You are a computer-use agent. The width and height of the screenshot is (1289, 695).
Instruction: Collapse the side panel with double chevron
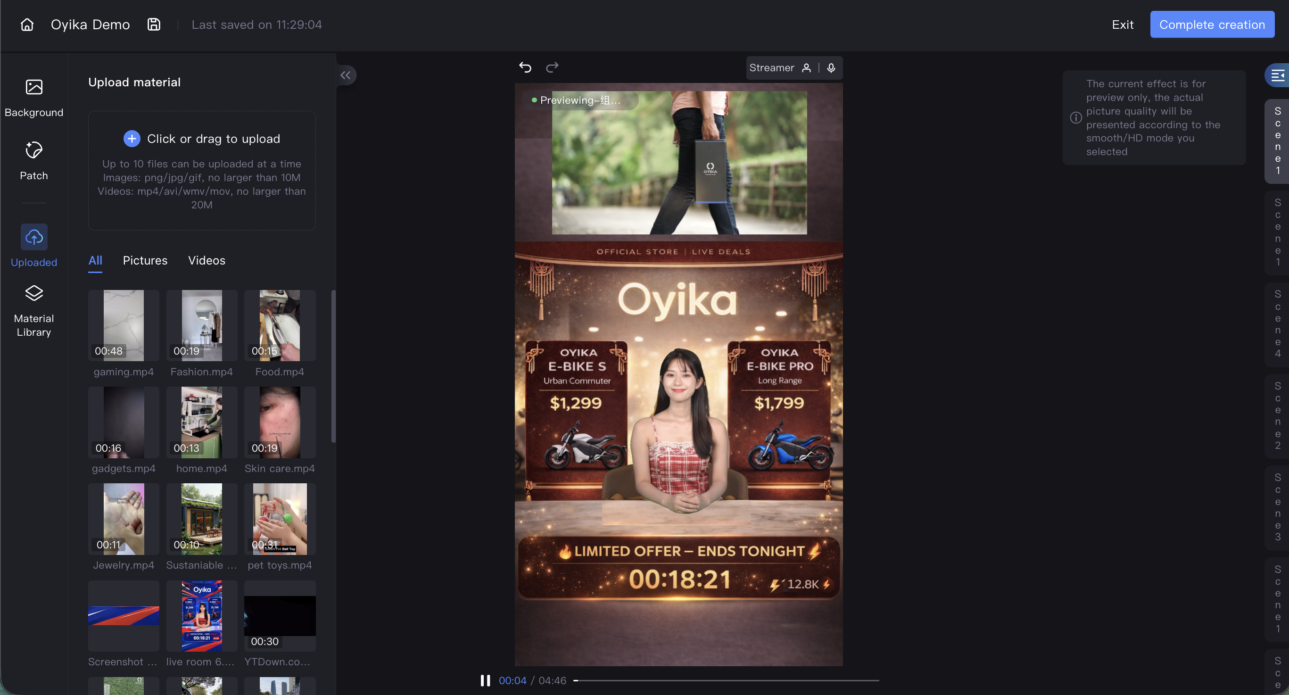(345, 75)
